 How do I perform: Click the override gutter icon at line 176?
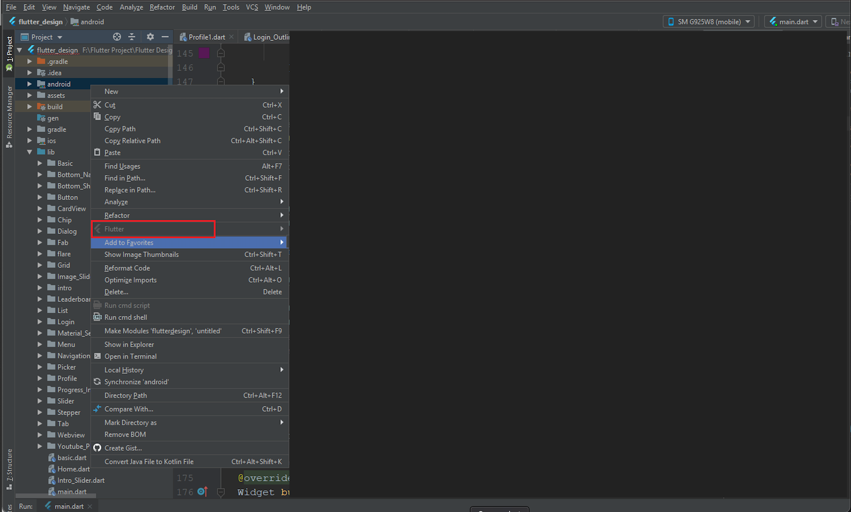[203, 492]
